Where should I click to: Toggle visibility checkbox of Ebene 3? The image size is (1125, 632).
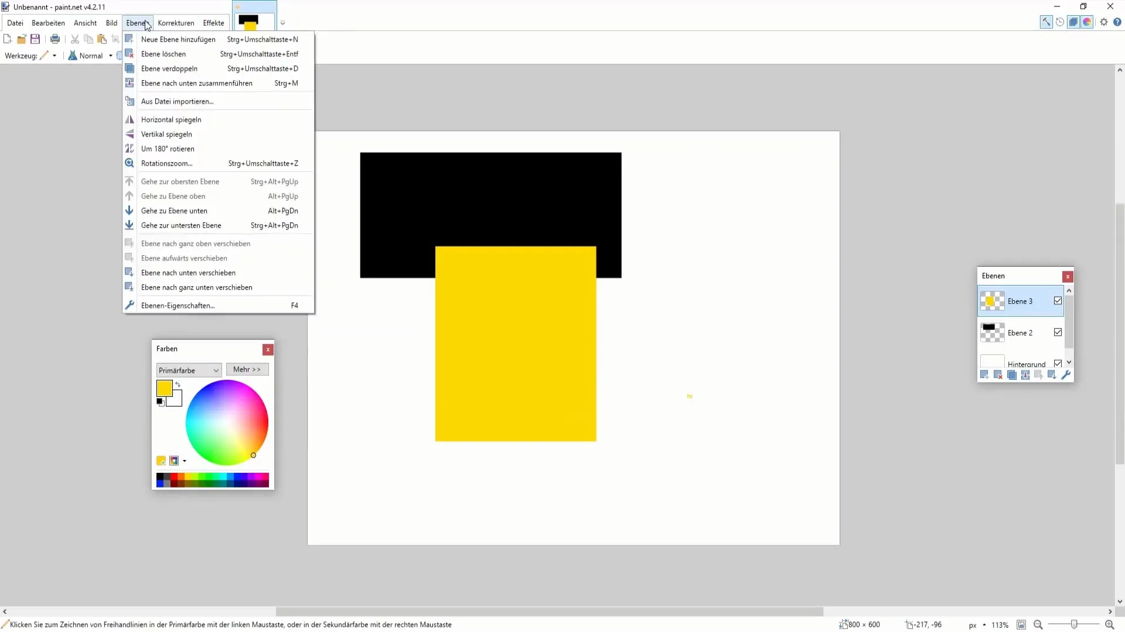pos(1058,301)
